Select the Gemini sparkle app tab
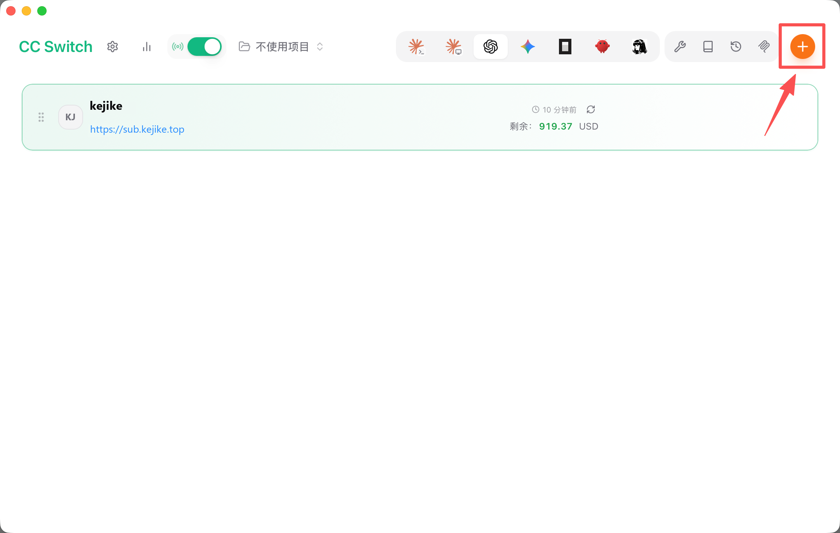This screenshot has height=533, width=840. coord(528,47)
